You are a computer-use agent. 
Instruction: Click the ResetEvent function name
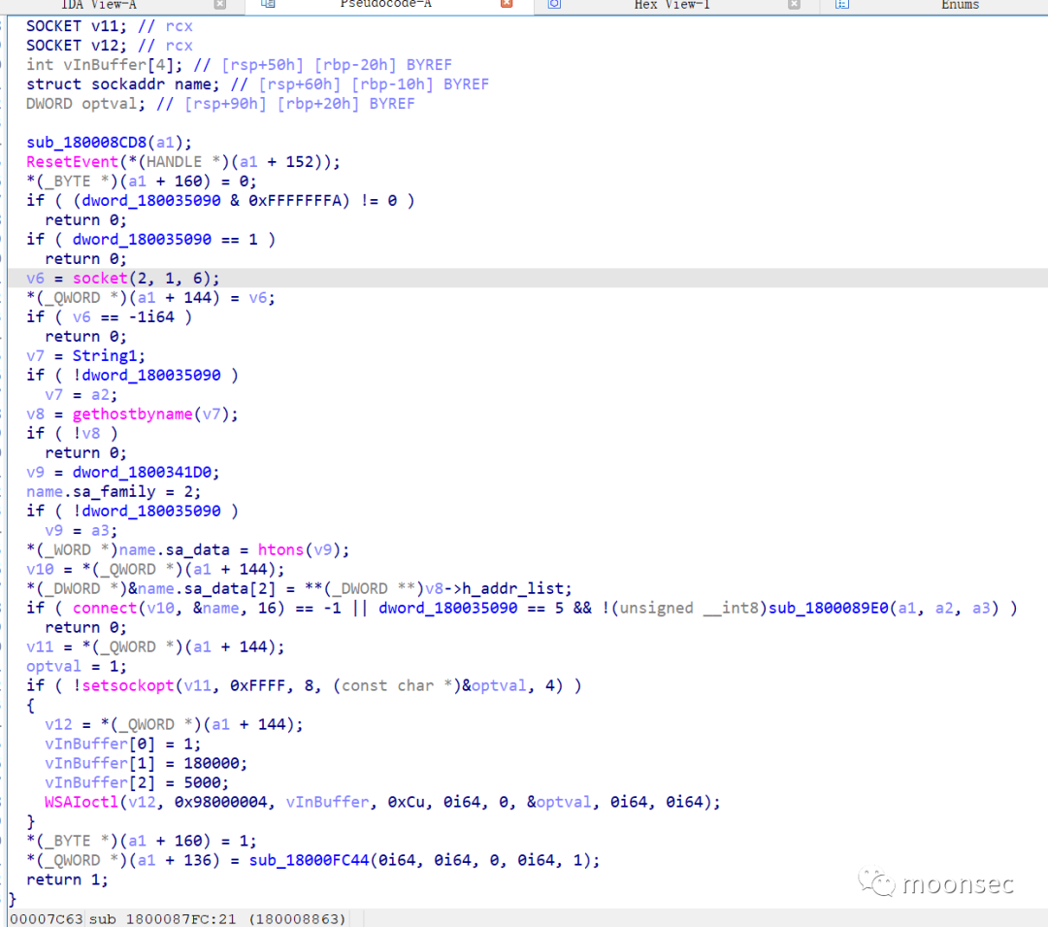click(72, 162)
